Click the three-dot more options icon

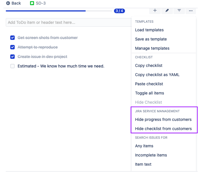click(x=191, y=11)
